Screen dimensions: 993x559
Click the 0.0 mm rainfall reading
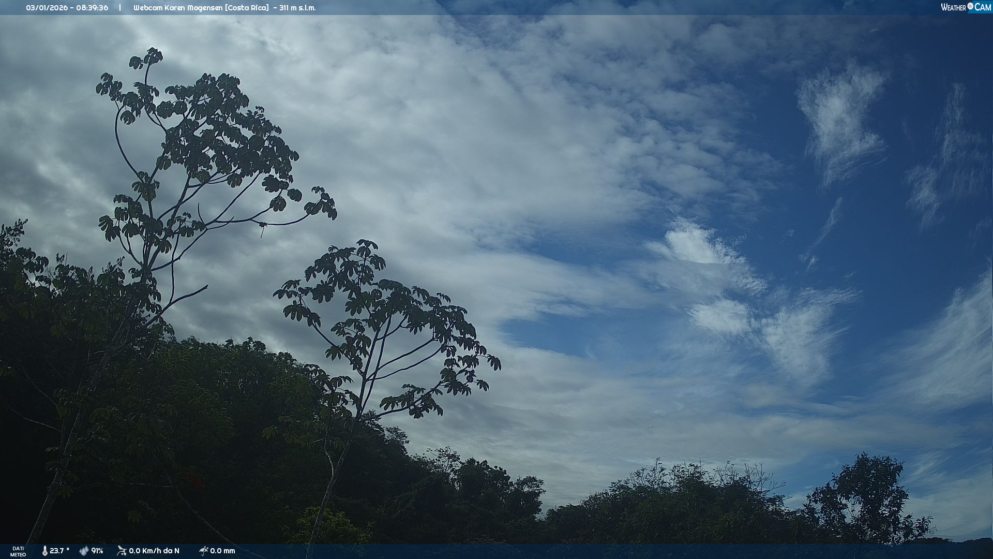222,551
